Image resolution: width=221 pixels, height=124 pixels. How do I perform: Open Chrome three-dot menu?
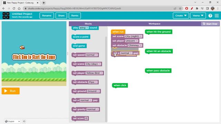click(218, 8)
